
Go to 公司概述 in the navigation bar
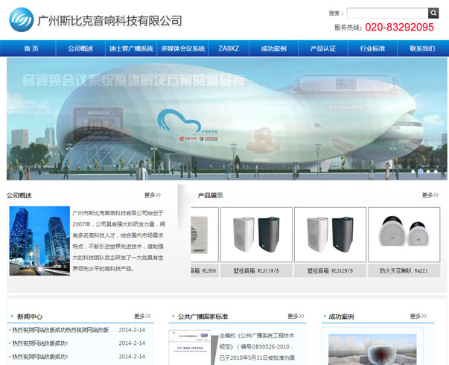(80, 48)
